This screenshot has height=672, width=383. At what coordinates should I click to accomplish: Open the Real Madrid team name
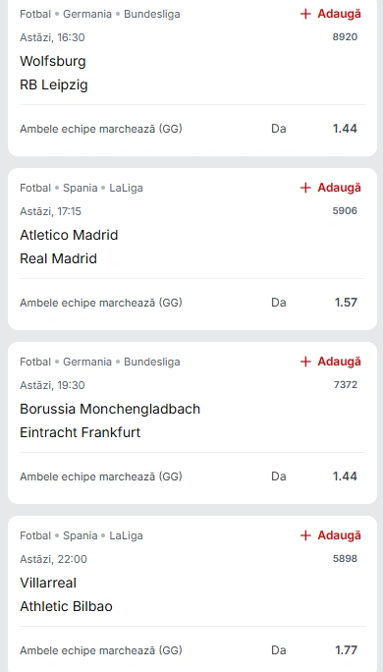(x=58, y=258)
